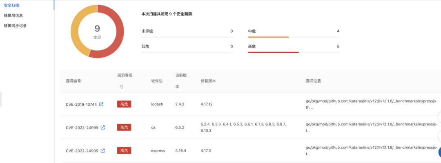Click CVE-2022-24999 ID in the express row
This screenshot has height=163, width=441.
pyautogui.click(x=82, y=151)
